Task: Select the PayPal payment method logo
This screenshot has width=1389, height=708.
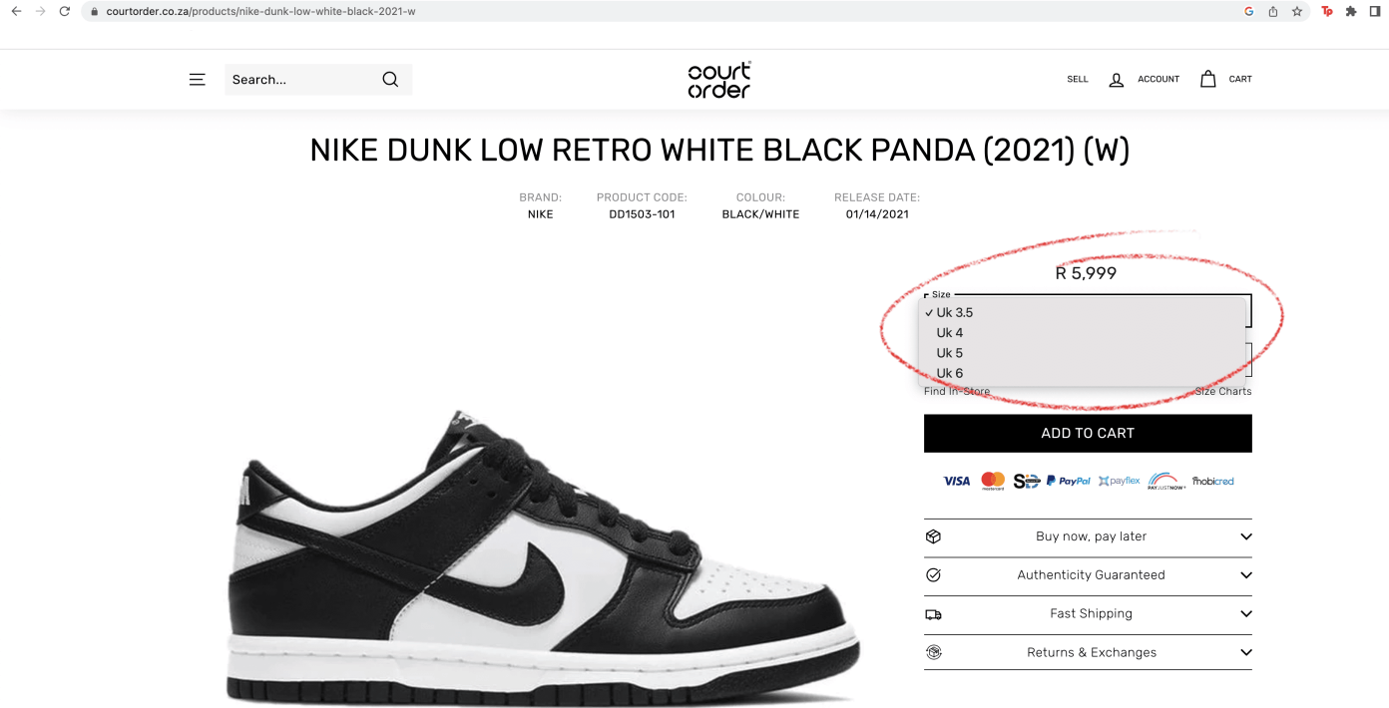Action: pos(1069,481)
